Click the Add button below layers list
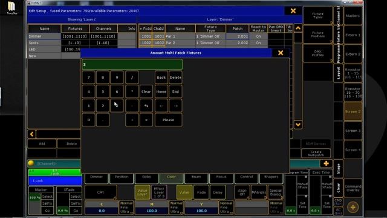This screenshot has height=218, width=387. [42, 144]
